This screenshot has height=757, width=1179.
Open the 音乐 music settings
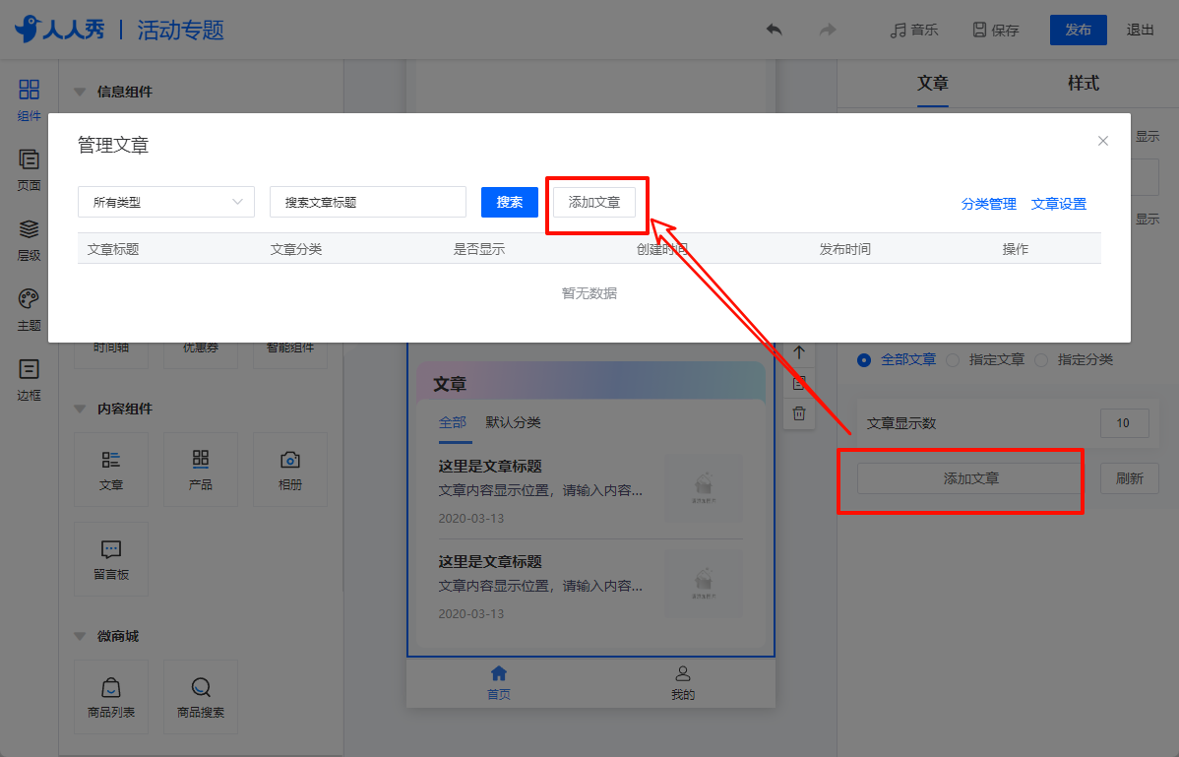(x=913, y=30)
